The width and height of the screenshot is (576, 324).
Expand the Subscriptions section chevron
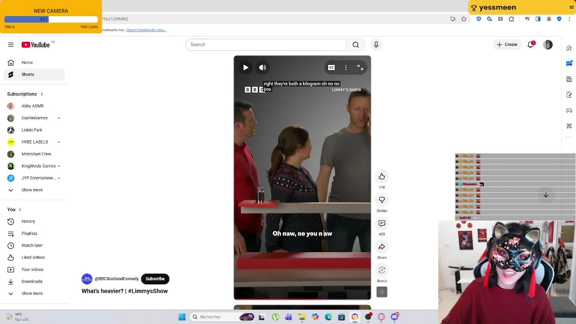41,94
